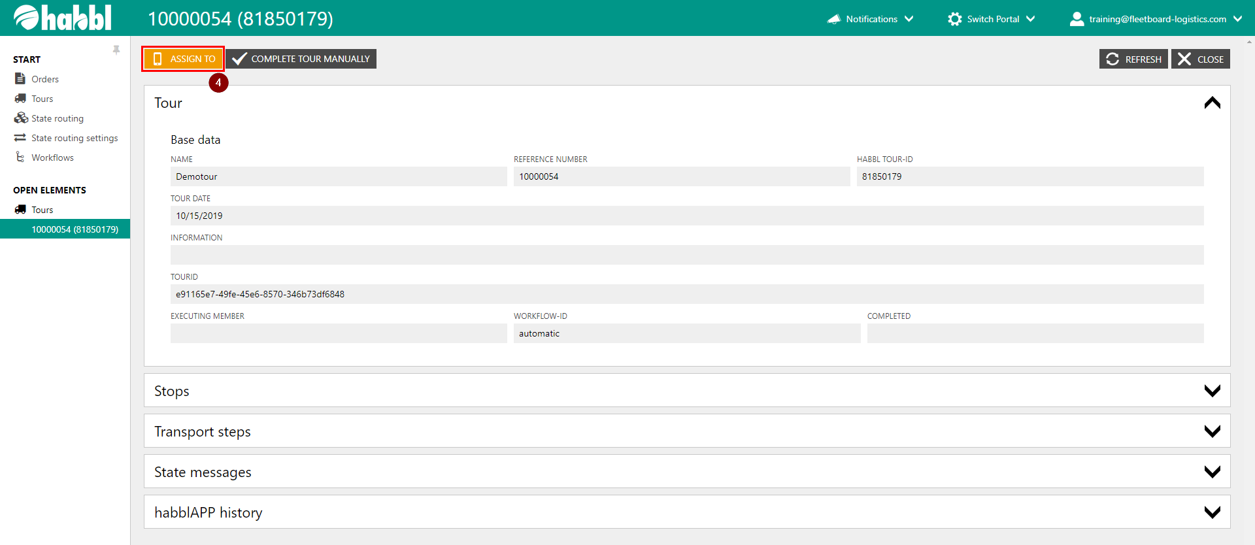Click the State routing settings arrows icon
The width and height of the screenshot is (1255, 545).
pos(20,138)
